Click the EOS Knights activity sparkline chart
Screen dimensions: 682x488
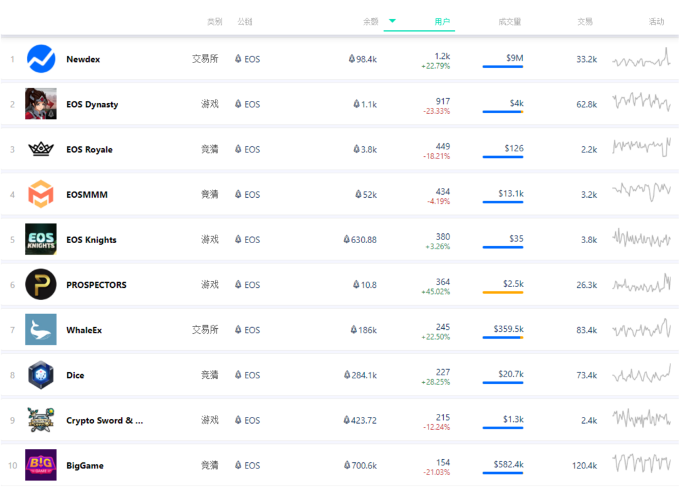[642, 238]
